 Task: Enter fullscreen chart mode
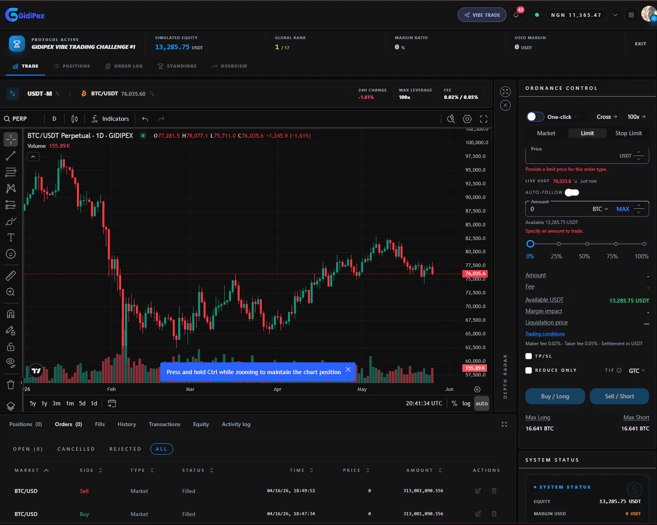click(x=483, y=119)
